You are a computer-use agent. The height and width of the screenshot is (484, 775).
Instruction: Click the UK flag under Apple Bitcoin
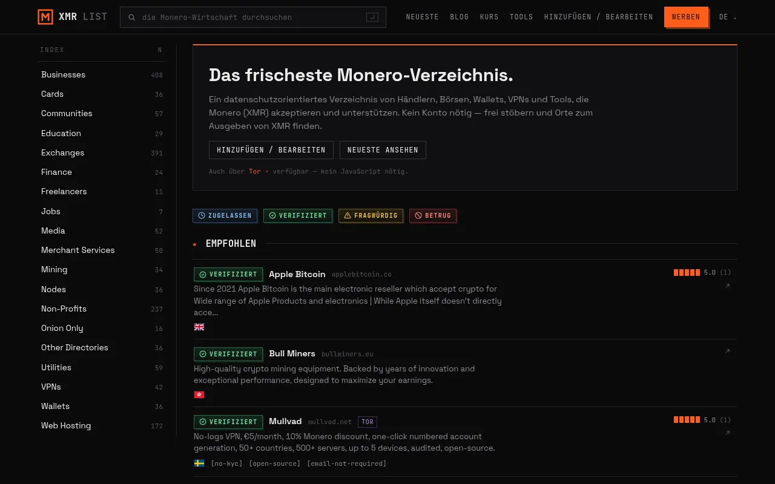(x=199, y=327)
